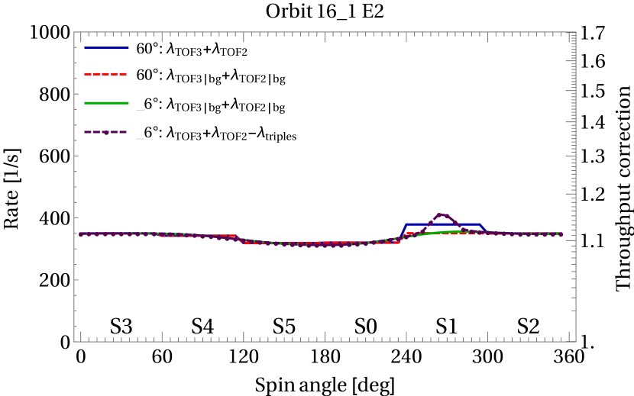Select the middle of the curves' trough section
The image size is (634, 396).
pyautogui.click(x=321, y=244)
